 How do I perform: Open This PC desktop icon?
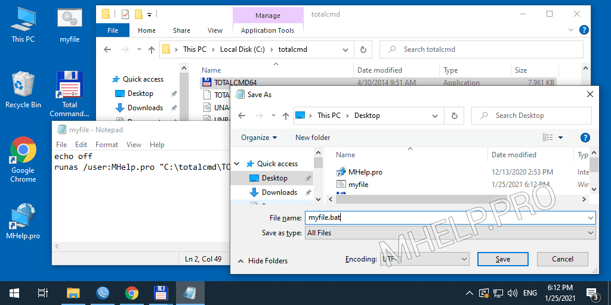coord(23,24)
